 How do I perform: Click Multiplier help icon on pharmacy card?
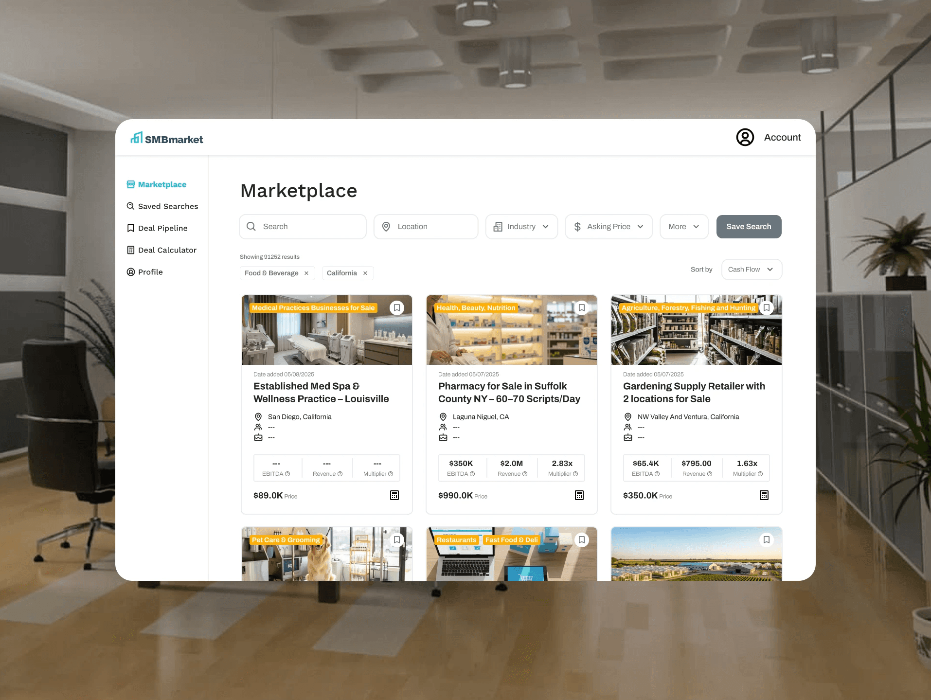(575, 474)
